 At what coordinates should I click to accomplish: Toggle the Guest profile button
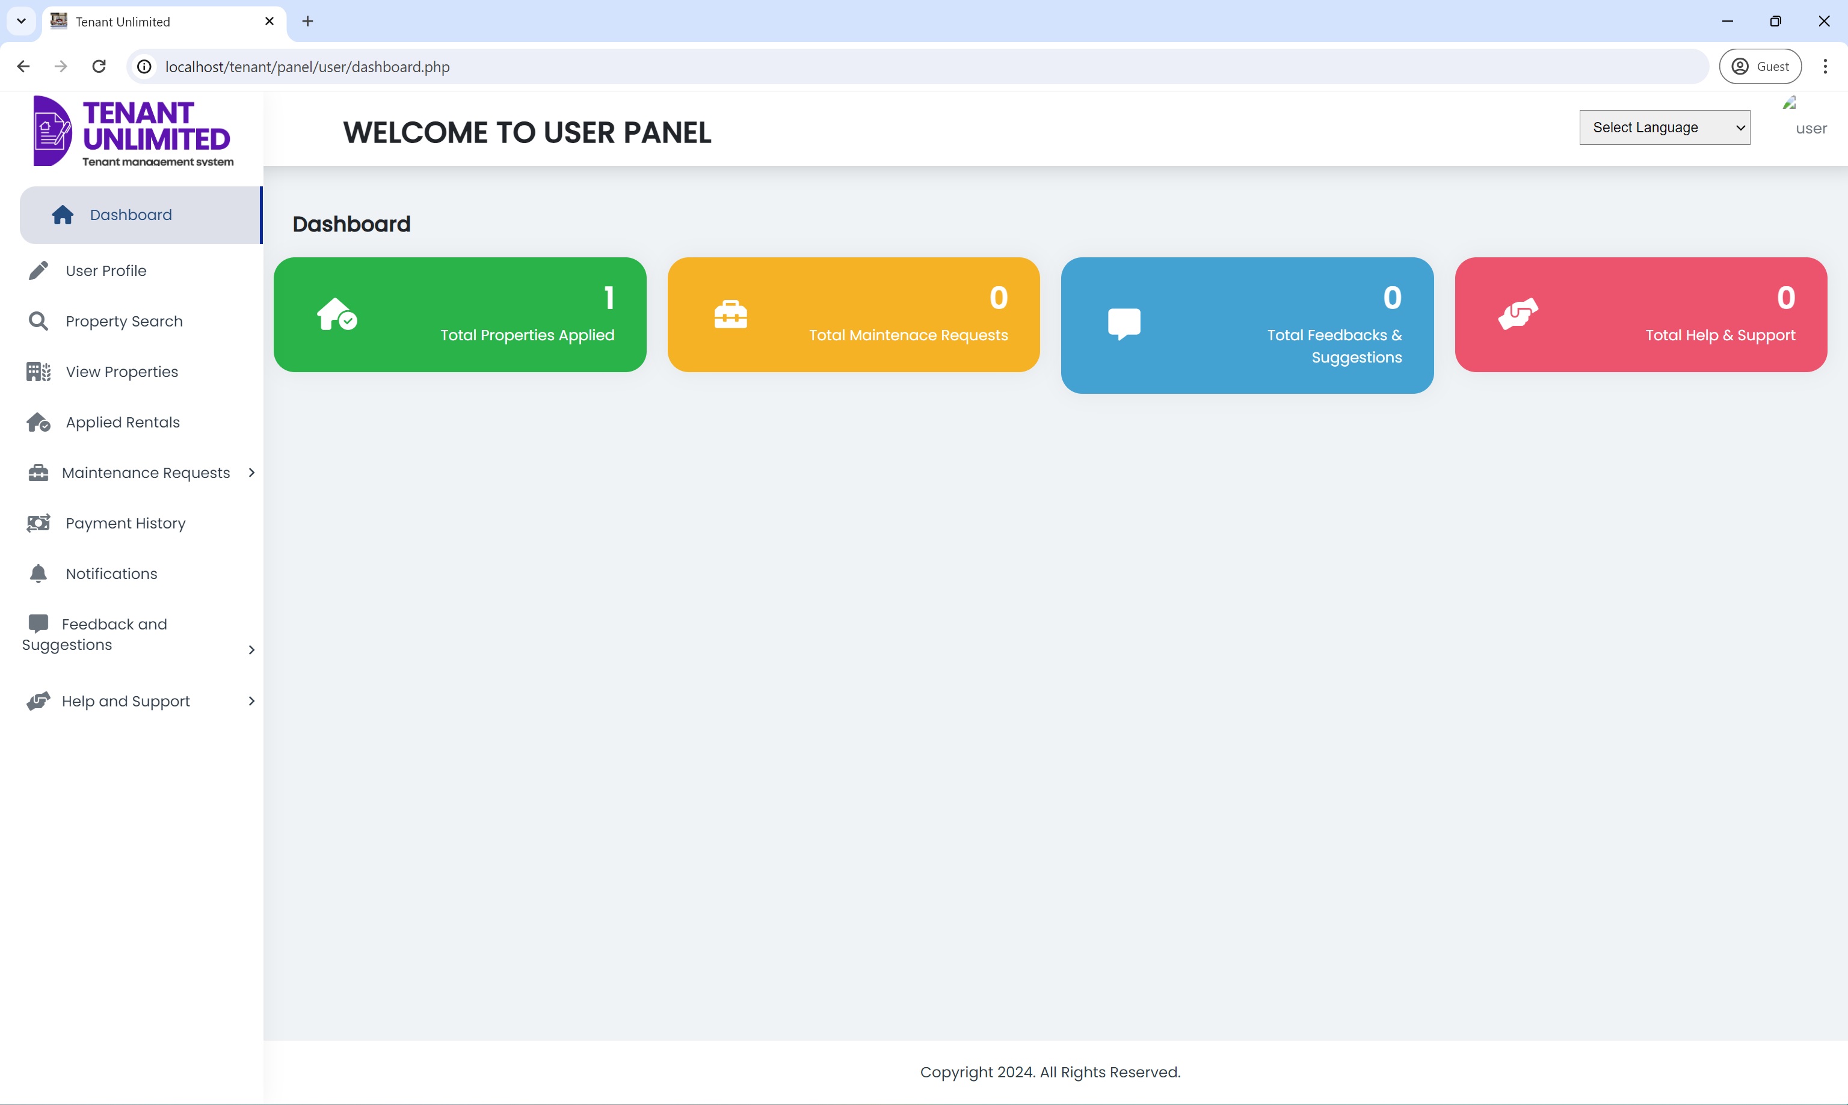tap(1763, 66)
